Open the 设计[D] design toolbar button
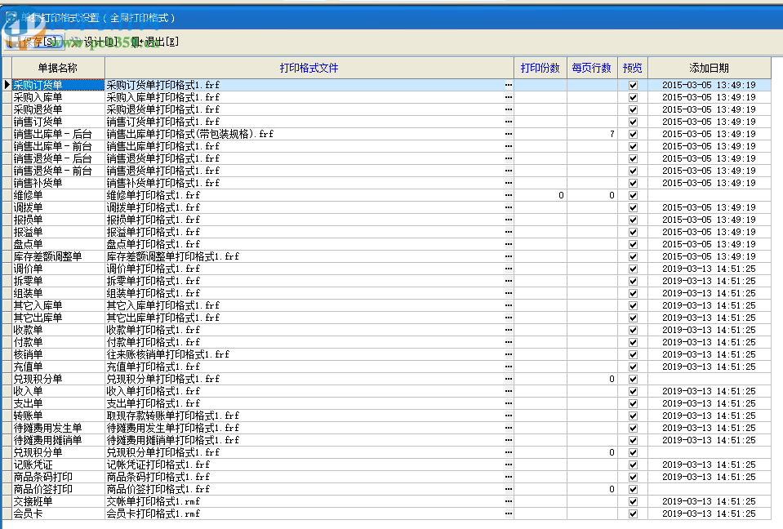The width and height of the screenshot is (783, 529). coord(95,42)
